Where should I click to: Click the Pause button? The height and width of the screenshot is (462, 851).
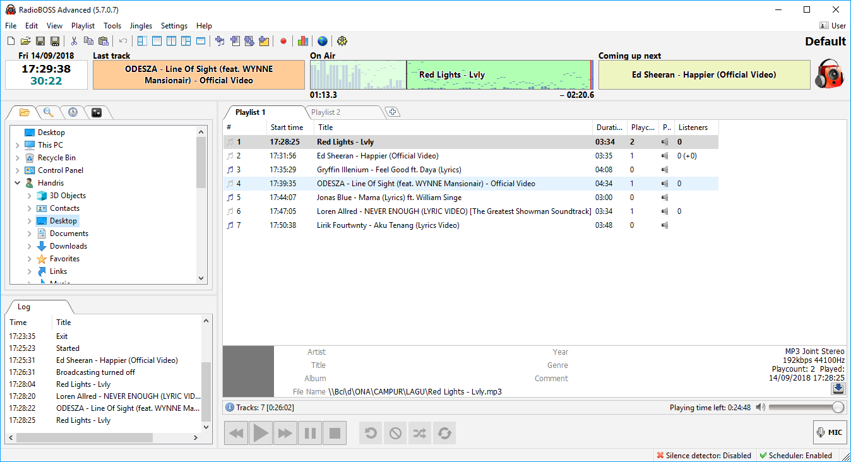310,433
